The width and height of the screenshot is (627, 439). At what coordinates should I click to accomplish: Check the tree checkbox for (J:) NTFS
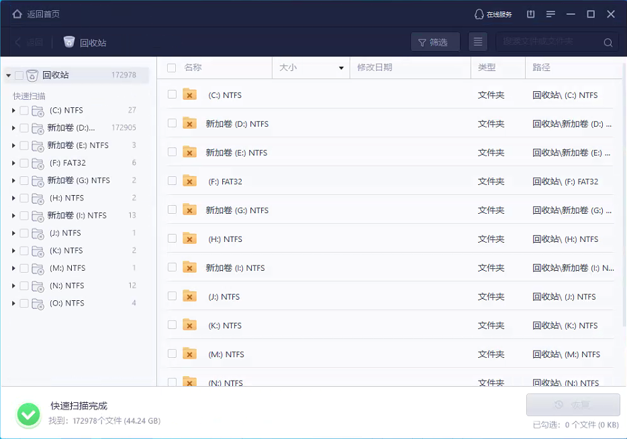[24, 233]
